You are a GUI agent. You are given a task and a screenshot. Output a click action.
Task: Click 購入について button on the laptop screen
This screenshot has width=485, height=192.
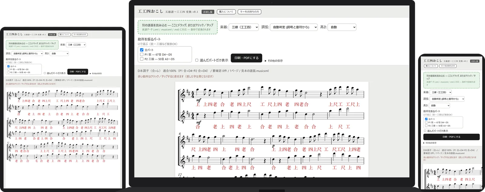(226, 12)
